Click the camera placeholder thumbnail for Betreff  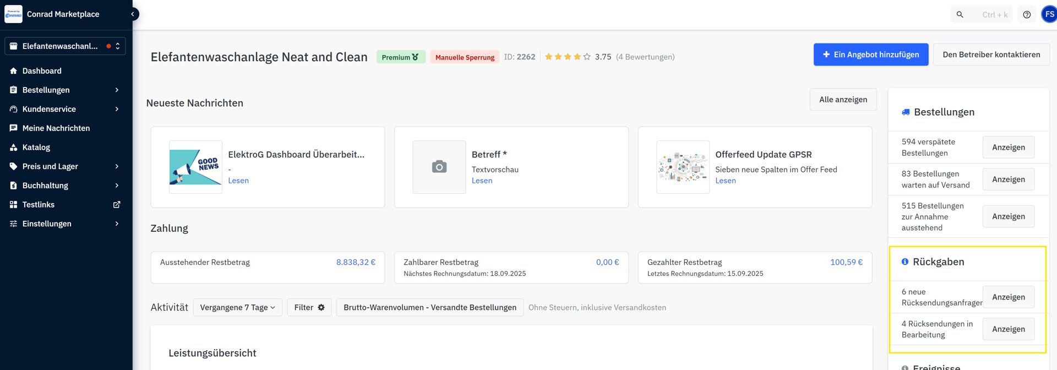coord(439,167)
